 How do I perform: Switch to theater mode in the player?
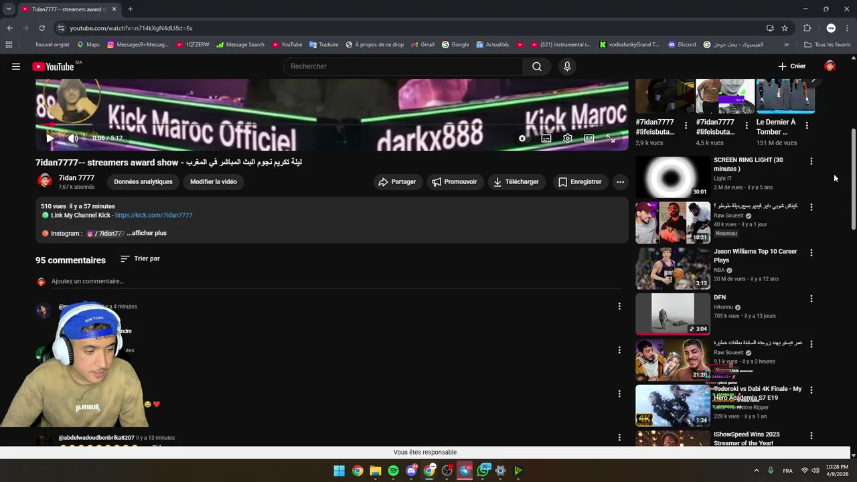coord(589,138)
